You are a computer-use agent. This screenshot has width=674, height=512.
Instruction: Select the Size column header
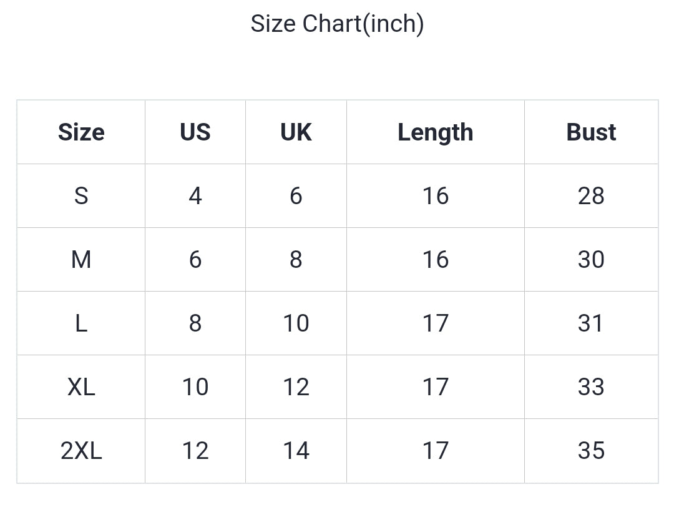pyautogui.click(x=81, y=132)
